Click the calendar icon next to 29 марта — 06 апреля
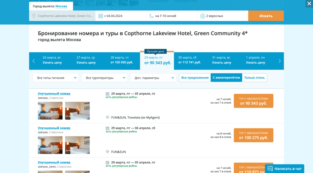Image resolution: width=313 pixels, height=173 pixels. pos(107,128)
